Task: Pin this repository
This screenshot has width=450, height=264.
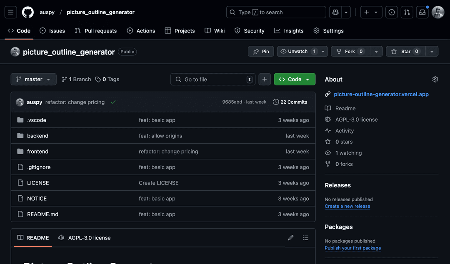Action: (x=261, y=51)
